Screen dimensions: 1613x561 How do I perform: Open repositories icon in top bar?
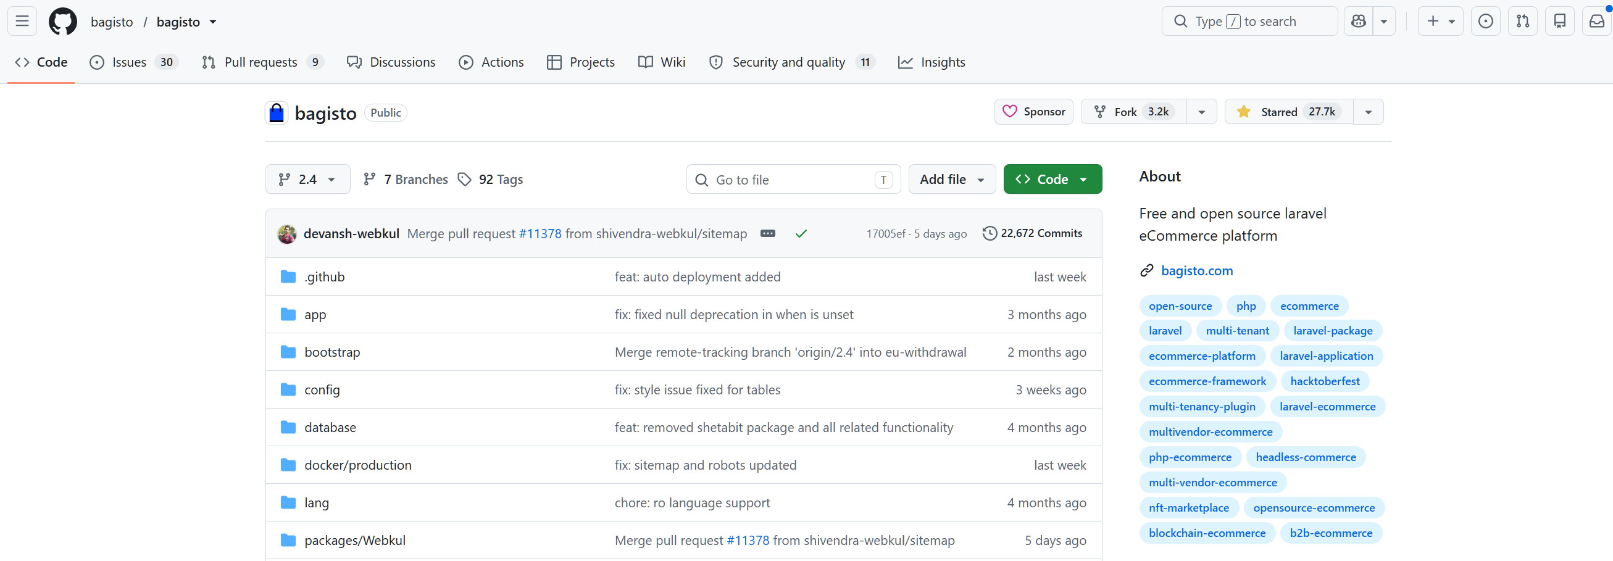coord(1559,21)
